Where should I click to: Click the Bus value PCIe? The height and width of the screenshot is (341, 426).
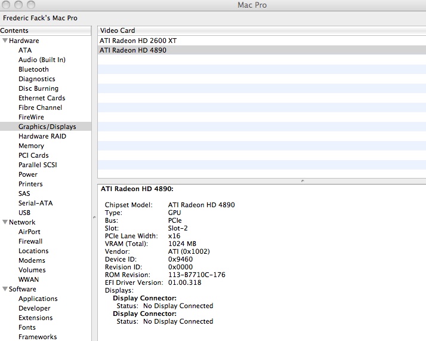pyautogui.click(x=175, y=220)
